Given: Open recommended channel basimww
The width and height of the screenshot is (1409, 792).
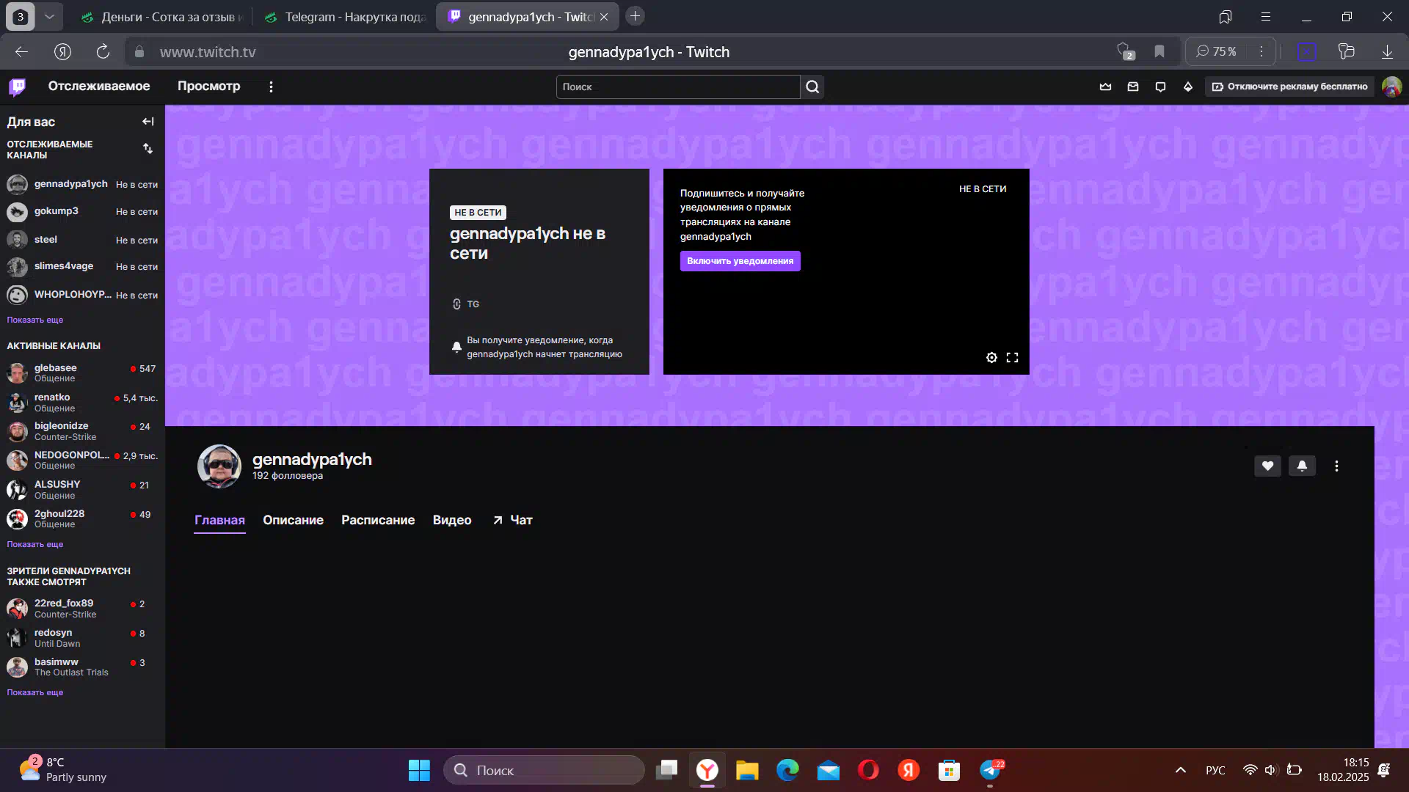Looking at the screenshot, I should click(82, 667).
